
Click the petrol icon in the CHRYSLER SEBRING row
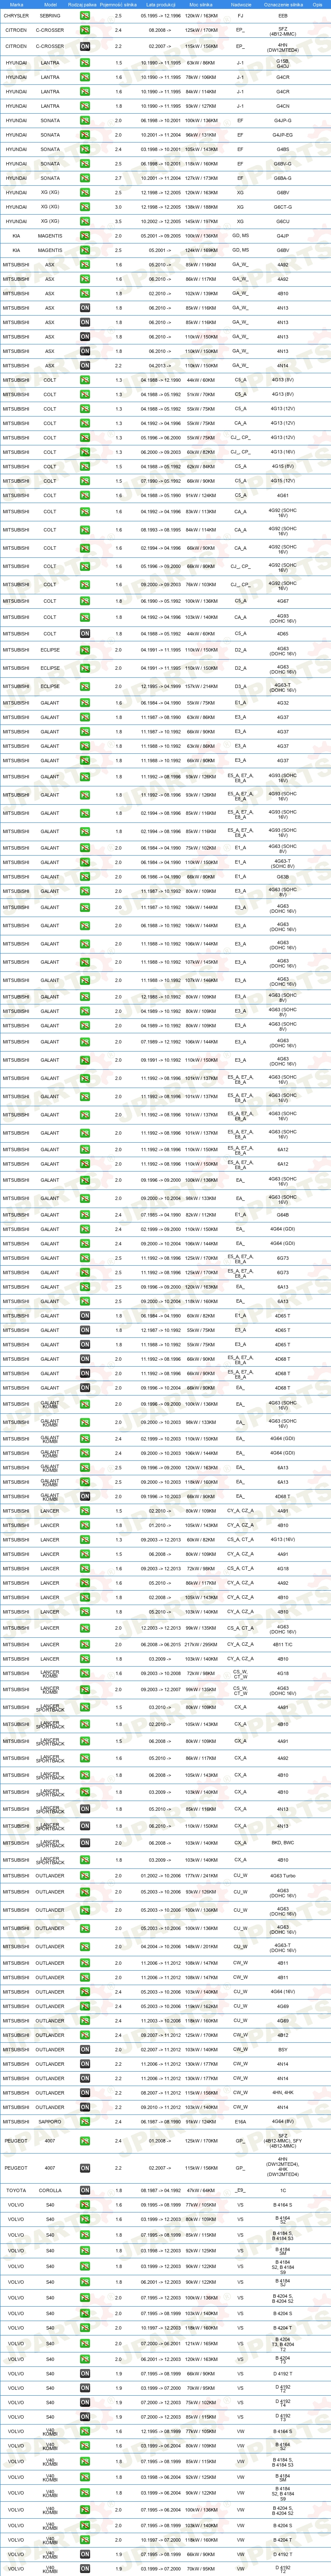click(85, 16)
